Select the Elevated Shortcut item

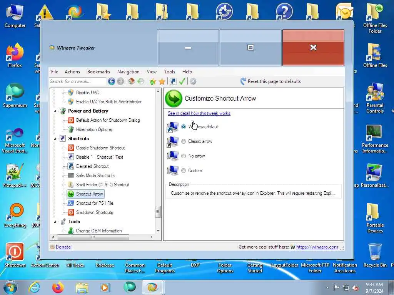[x=92, y=166]
